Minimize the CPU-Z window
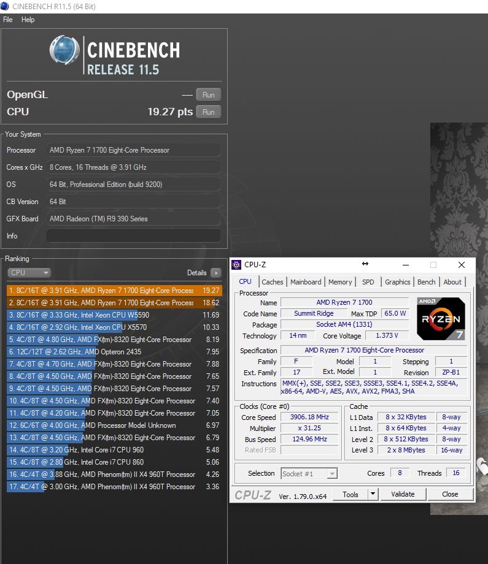Viewport: 488px width, 564px height. pos(406,265)
